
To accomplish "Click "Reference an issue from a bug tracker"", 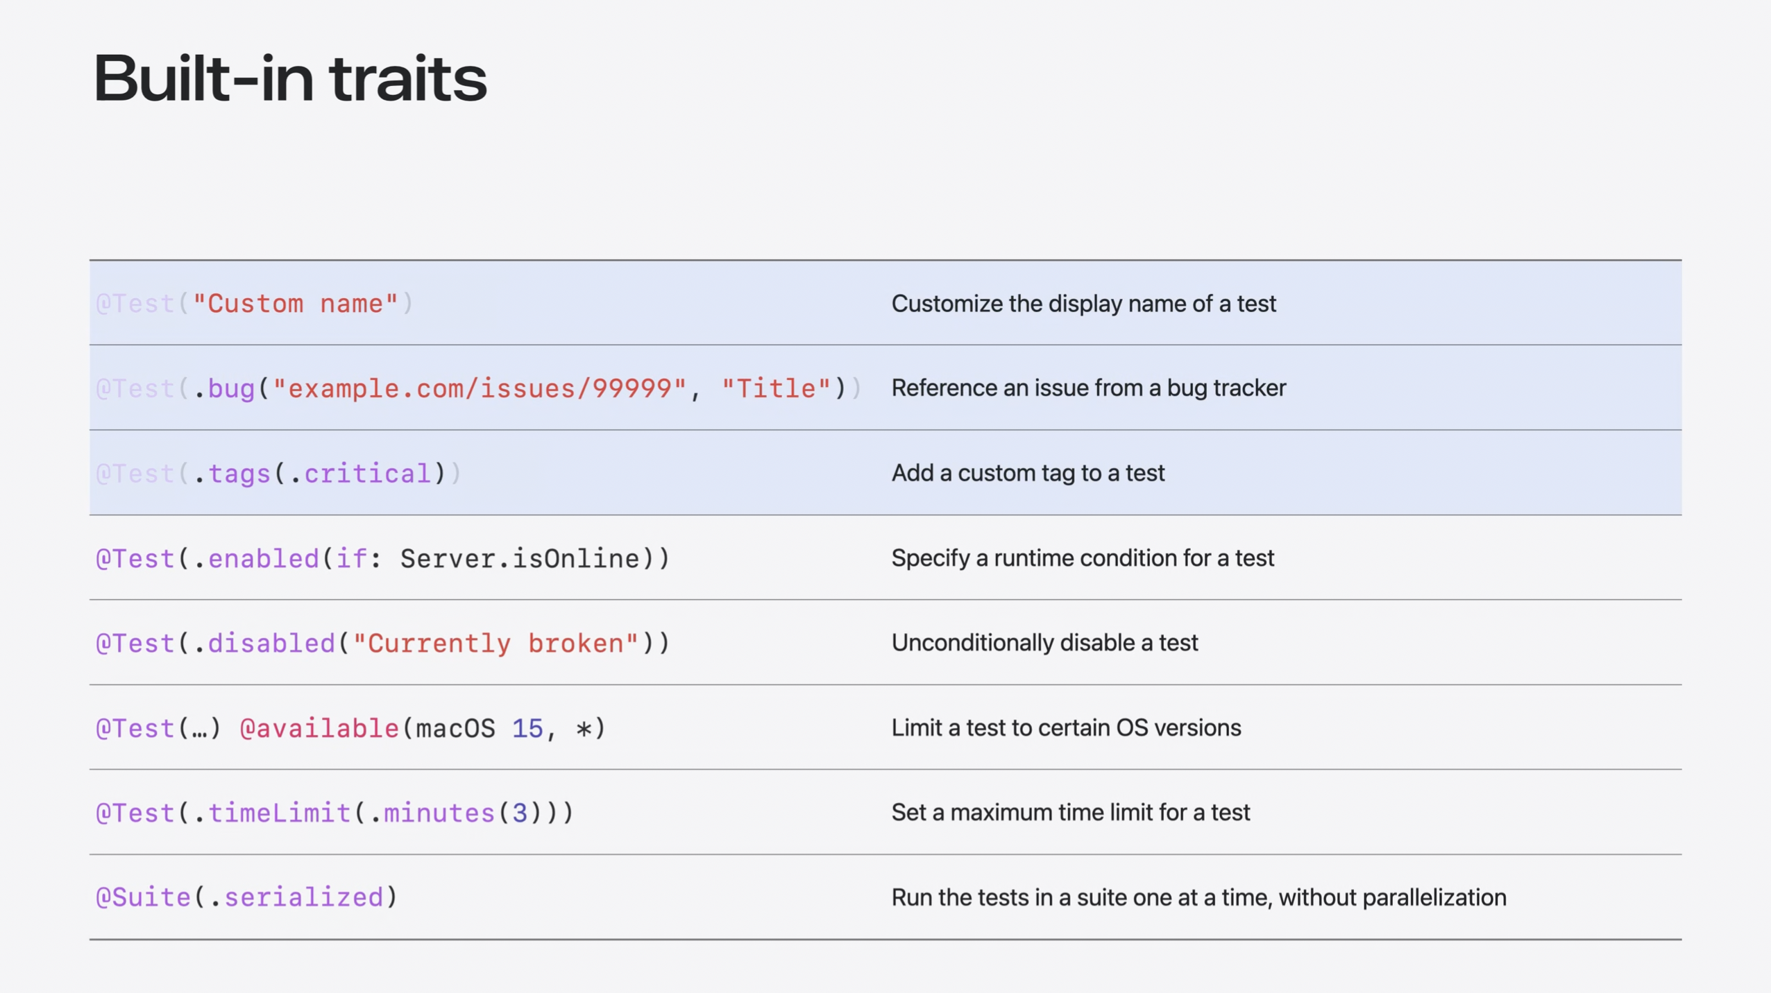I will click(1088, 388).
